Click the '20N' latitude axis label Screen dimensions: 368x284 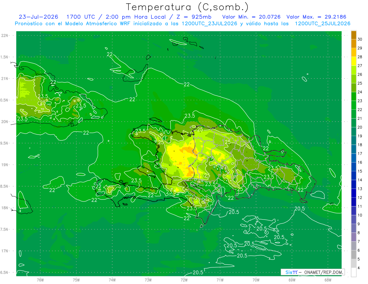[x=5, y=122]
